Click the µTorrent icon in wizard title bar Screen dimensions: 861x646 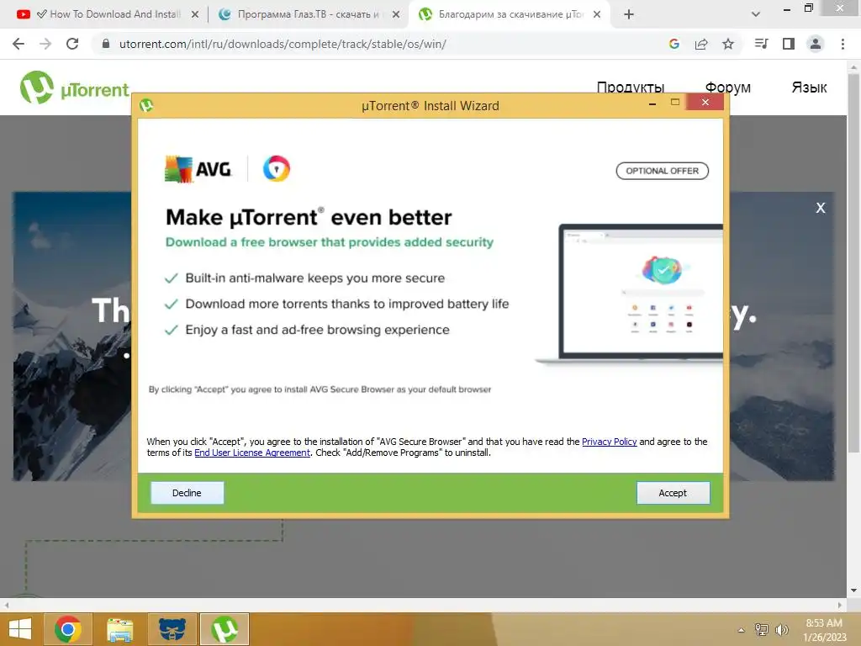click(x=146, y=105)
